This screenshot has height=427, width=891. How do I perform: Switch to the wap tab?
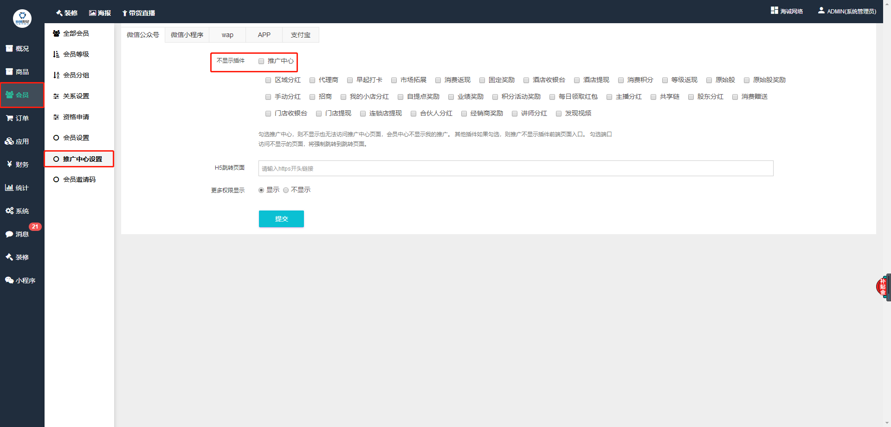[227, 35]
